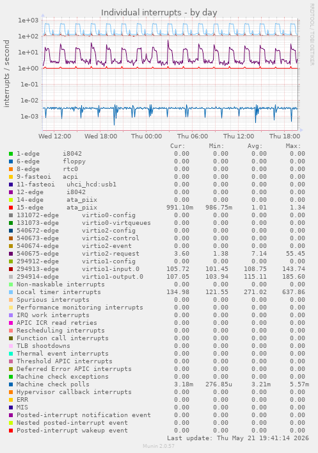The width and height of the screenshot is (318, 453).
Task: Click the Avg column header
Action: (255, 146)
